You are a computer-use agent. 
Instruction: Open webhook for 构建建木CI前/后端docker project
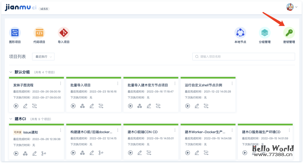(x=82, y=153)
